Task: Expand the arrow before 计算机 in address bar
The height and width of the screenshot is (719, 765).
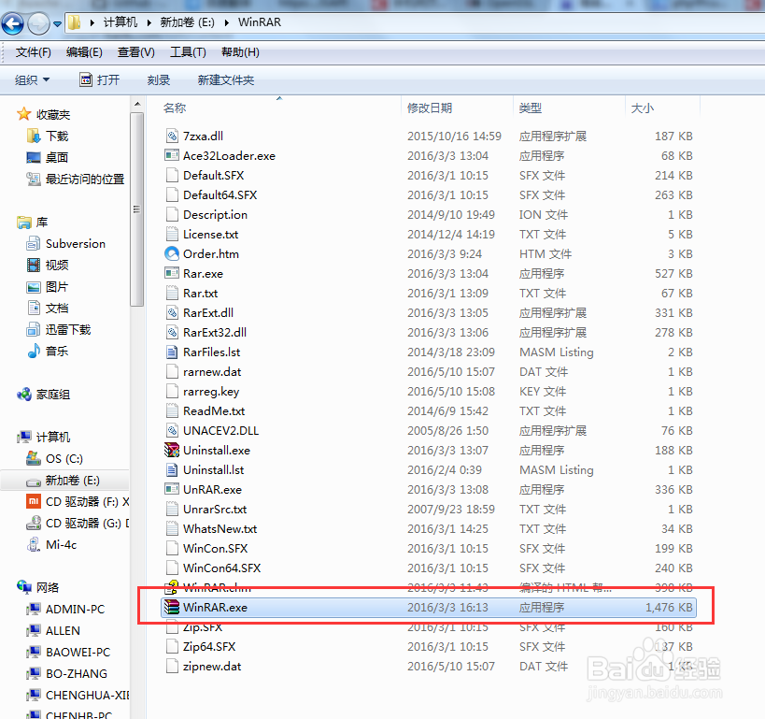Action: pyautogui.click(x=92, y=22)
